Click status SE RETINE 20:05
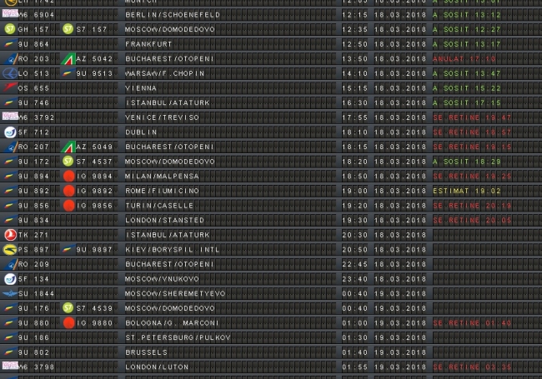 (472, 220)
